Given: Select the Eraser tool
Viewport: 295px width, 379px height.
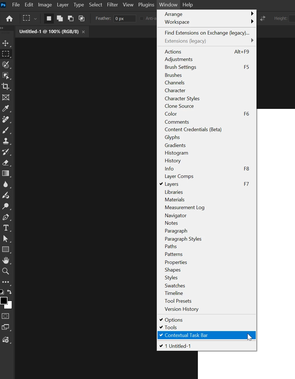Looking at the screenshot, I should 6,163.
